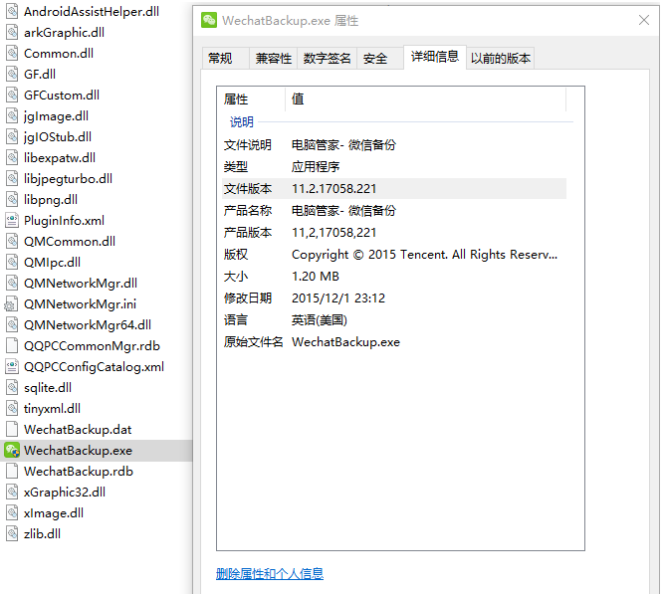
Task: Select the 语言 英语(美国) row
Action: (x=394, y=320)
